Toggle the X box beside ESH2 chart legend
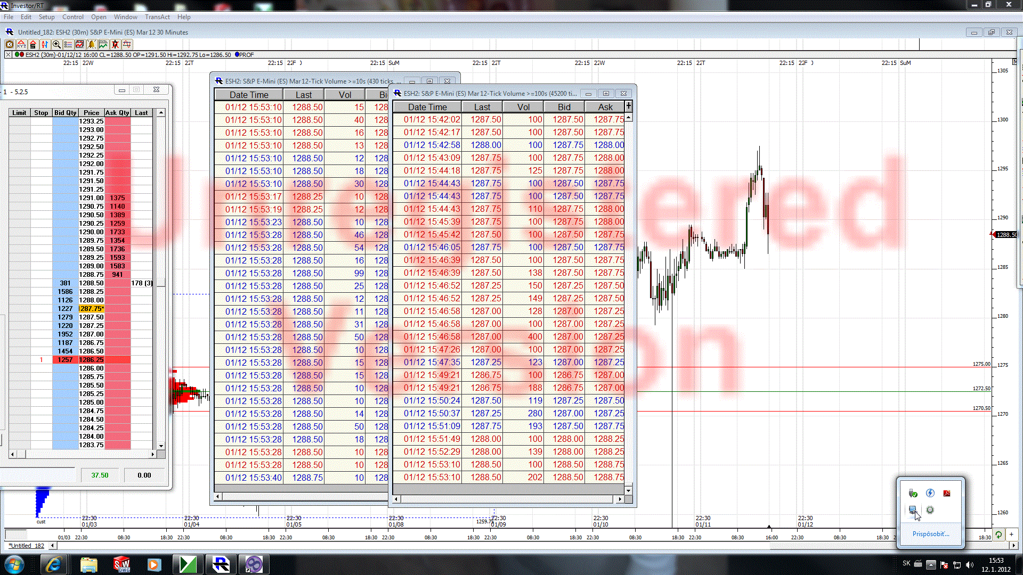This screenshot has width=1023, height=575. pyautogui.click(x=9, y=55)
